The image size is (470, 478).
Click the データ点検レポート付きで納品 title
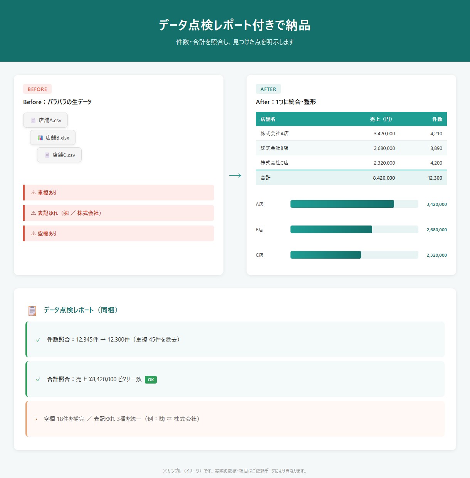coord(235,25)
